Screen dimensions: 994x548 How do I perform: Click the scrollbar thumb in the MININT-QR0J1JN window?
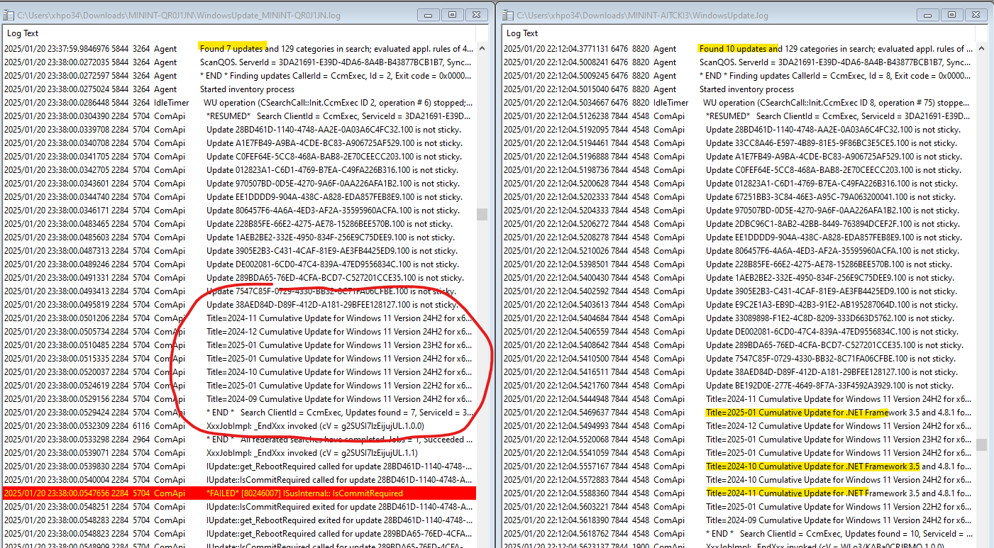coord(482,214)
